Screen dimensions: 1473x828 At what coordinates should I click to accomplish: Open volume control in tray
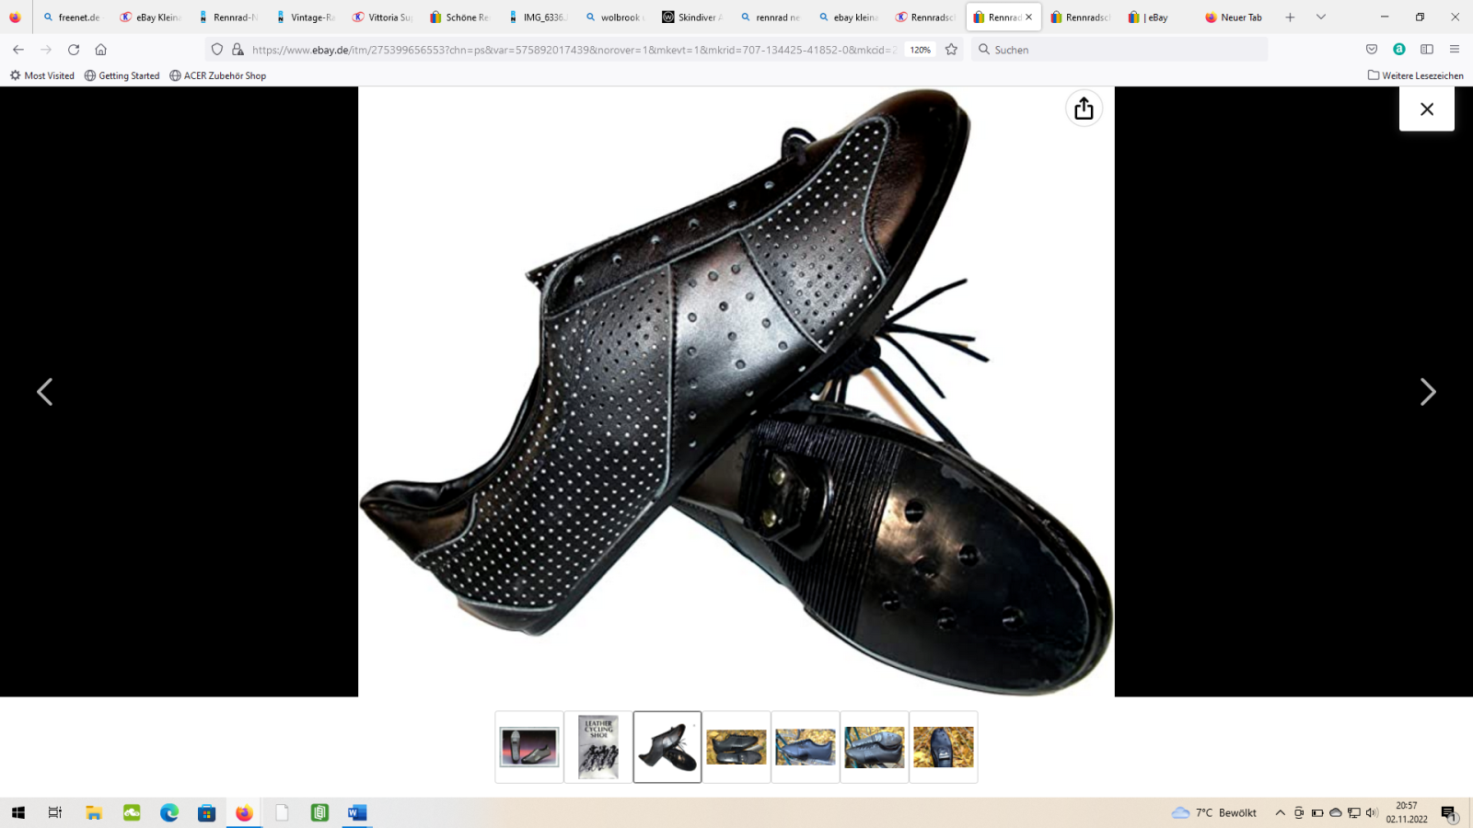point(1372,812)
